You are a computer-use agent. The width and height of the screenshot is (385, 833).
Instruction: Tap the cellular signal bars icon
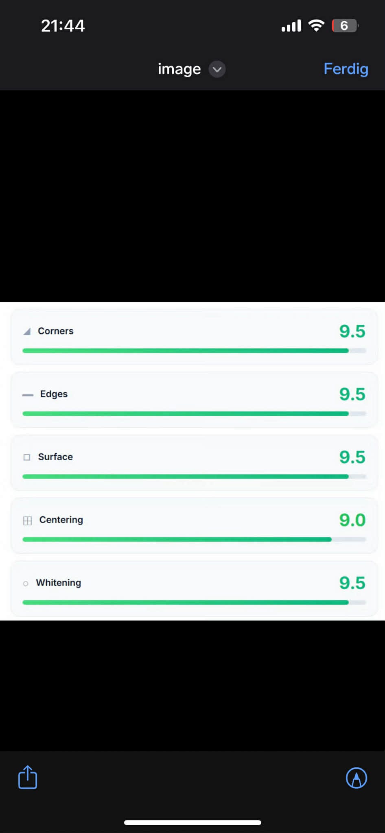click(x=291, y=26)
